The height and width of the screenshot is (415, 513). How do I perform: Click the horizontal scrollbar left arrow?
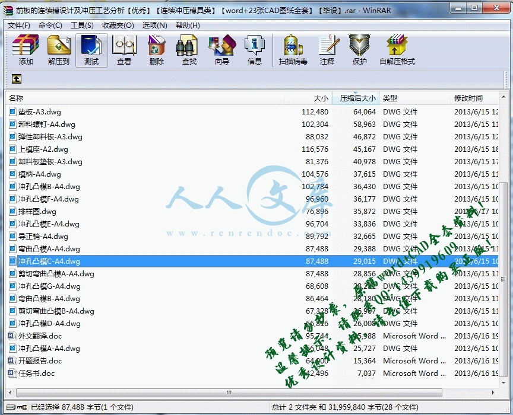[11, 392]
